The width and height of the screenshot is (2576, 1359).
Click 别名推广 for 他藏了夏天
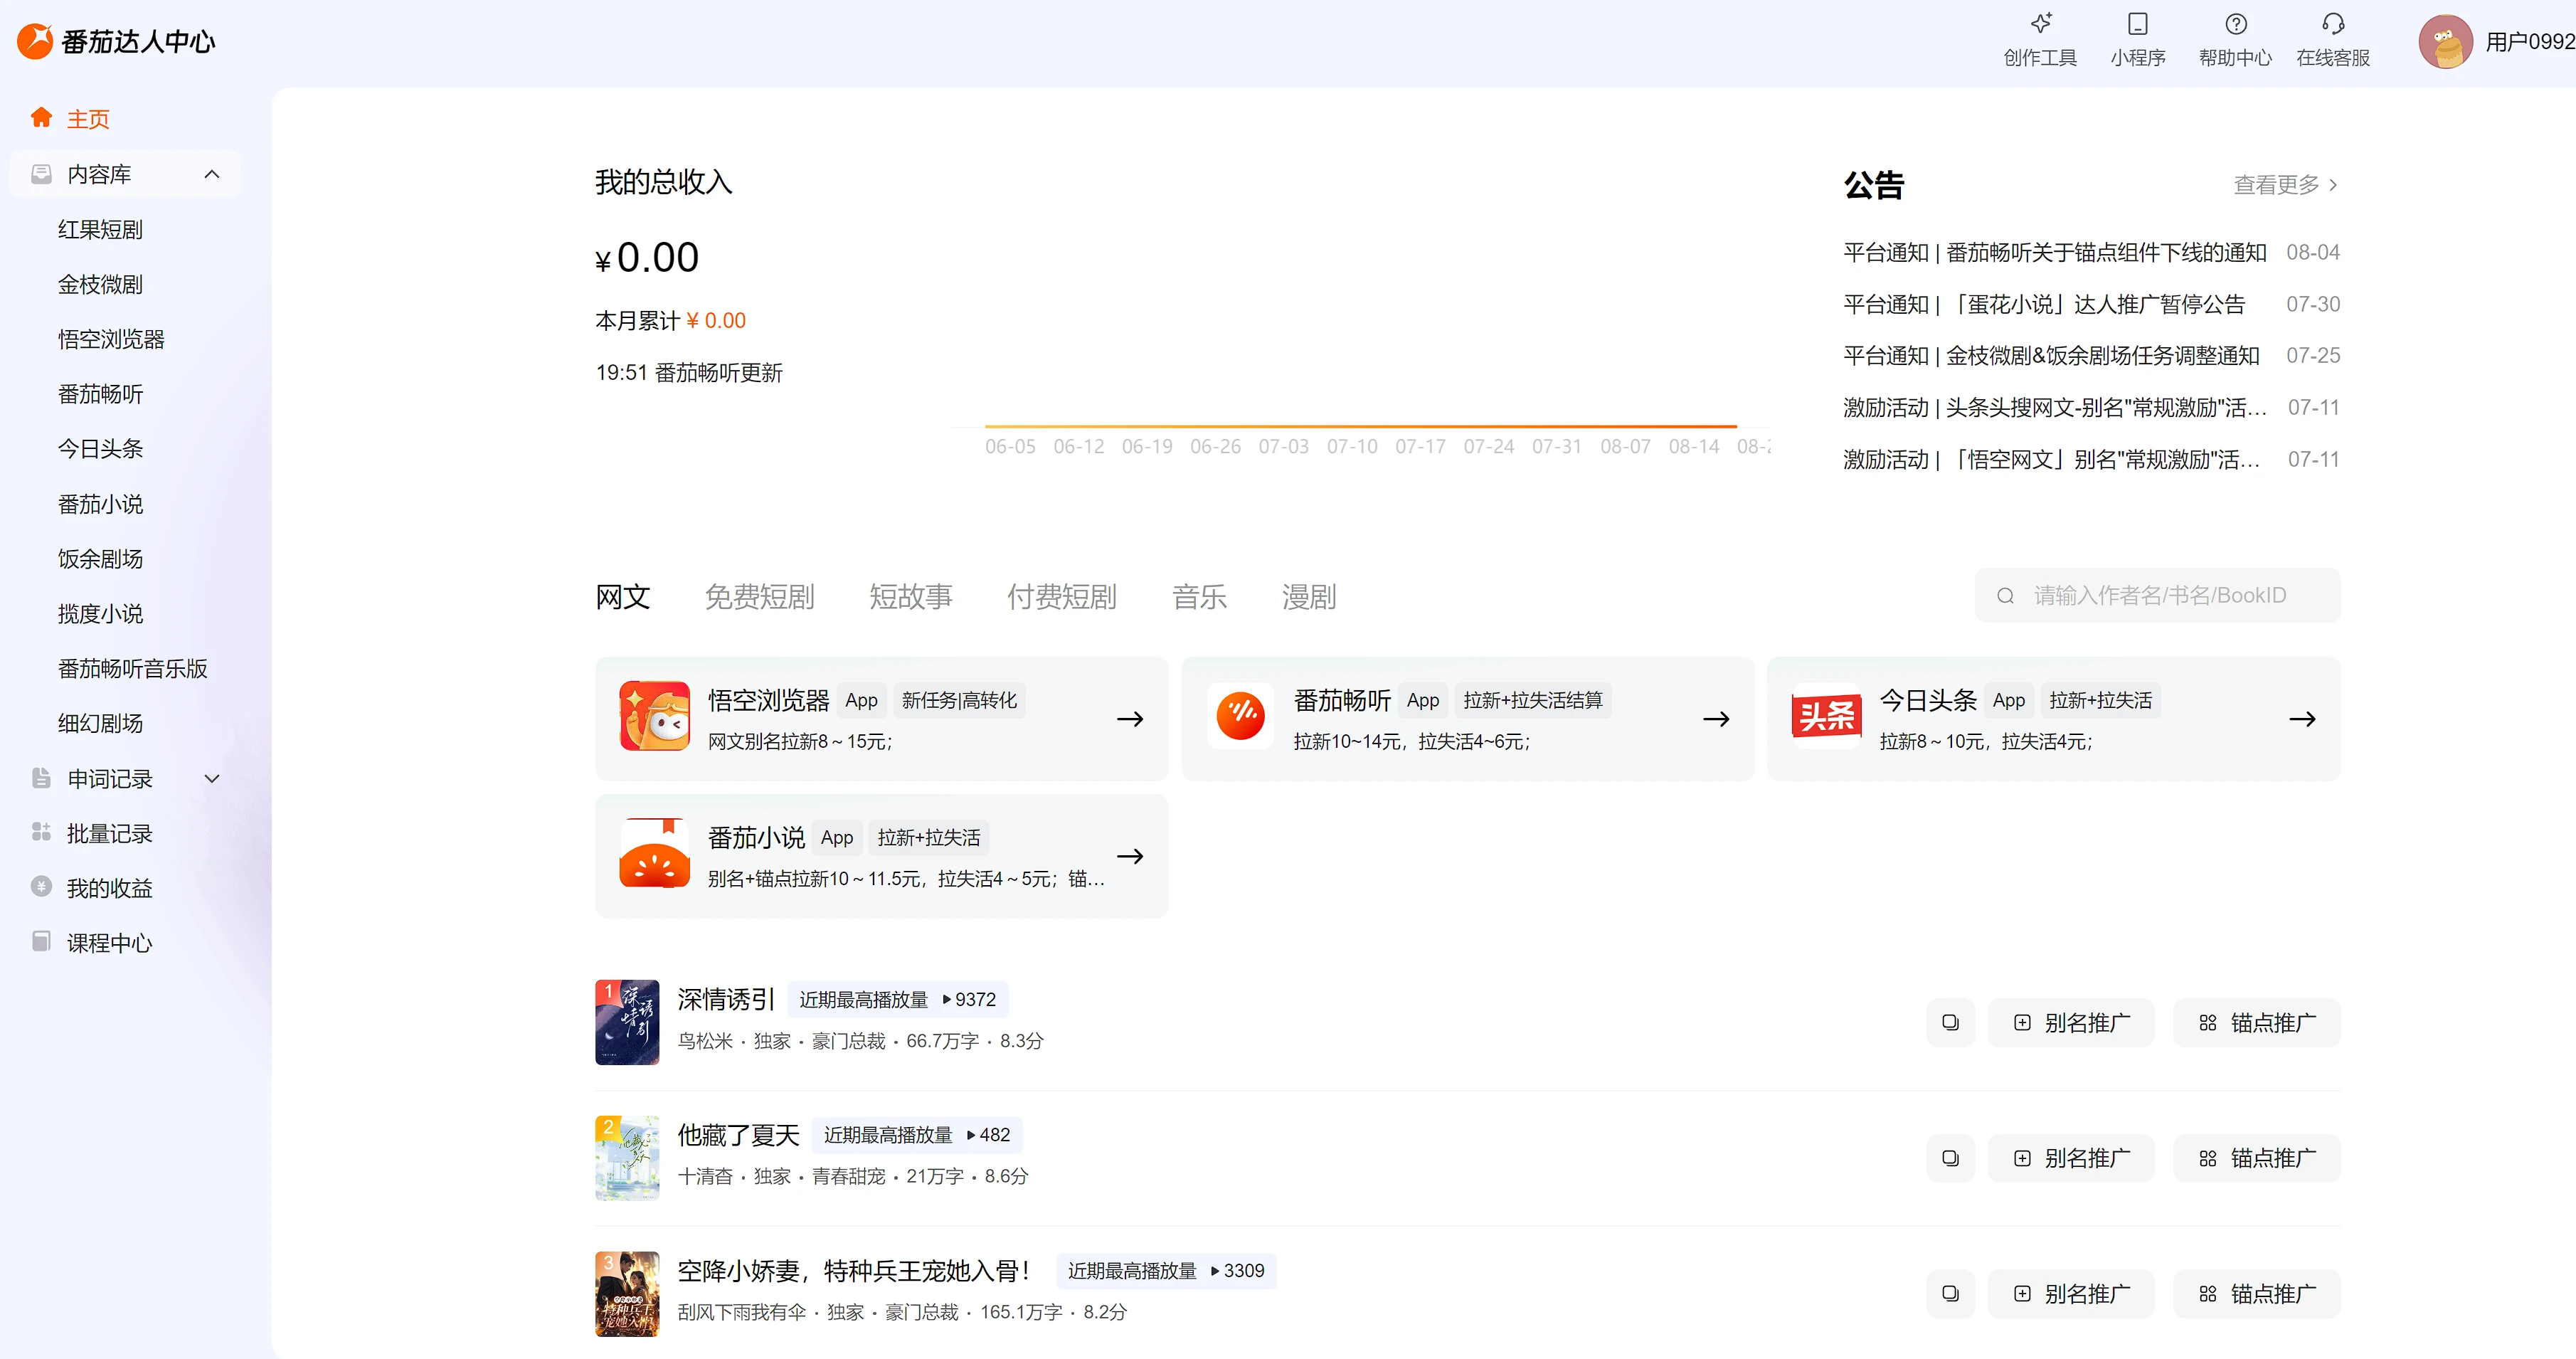2071,1157
